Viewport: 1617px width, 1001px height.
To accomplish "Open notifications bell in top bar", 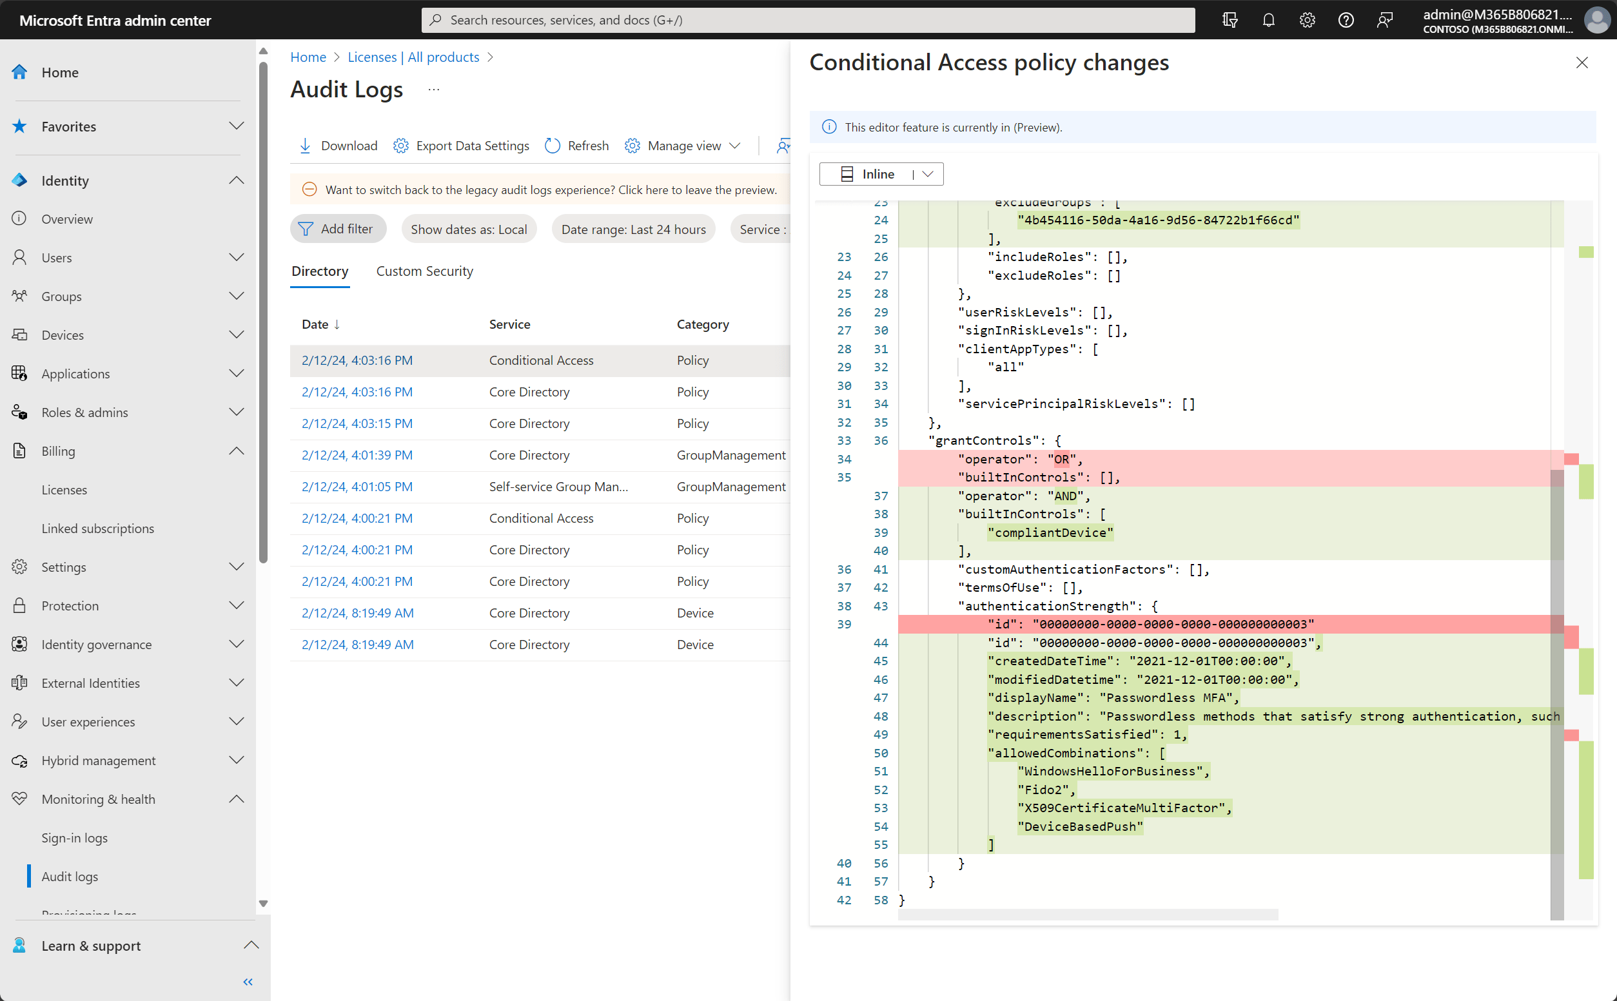I will point(1268,20).
